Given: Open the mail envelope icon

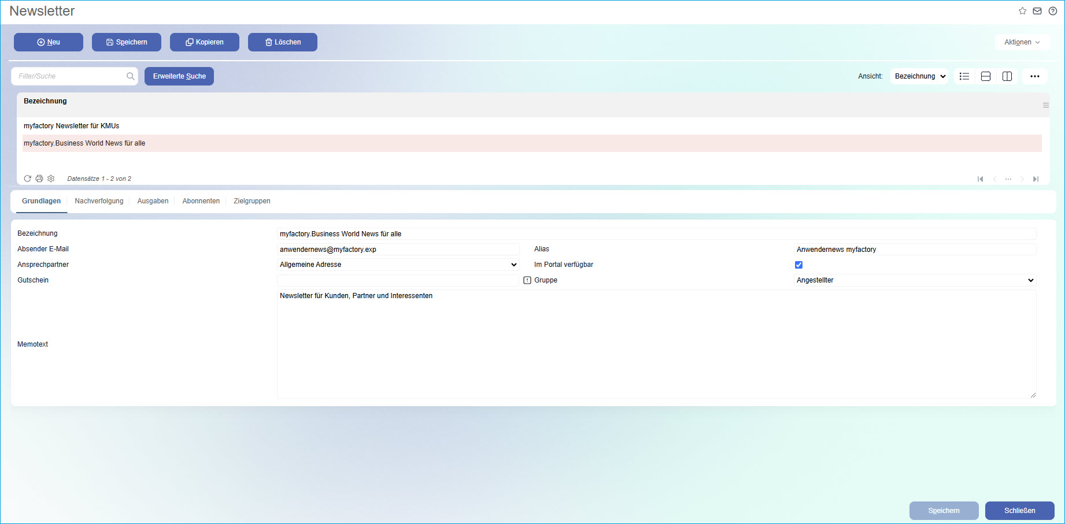Looking at the screenshot, I should pyautogui.click(x=1037, y=11).
